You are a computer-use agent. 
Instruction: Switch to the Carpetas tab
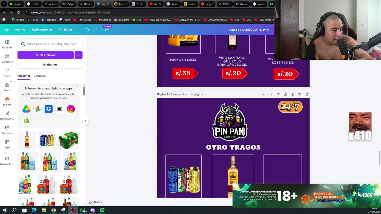40,76
